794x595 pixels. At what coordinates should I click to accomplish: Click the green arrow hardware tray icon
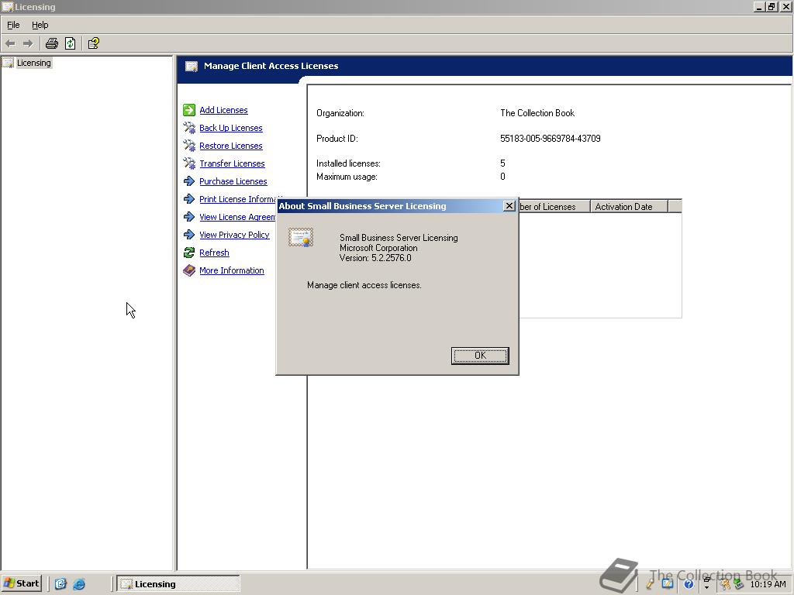coord(739,584)
